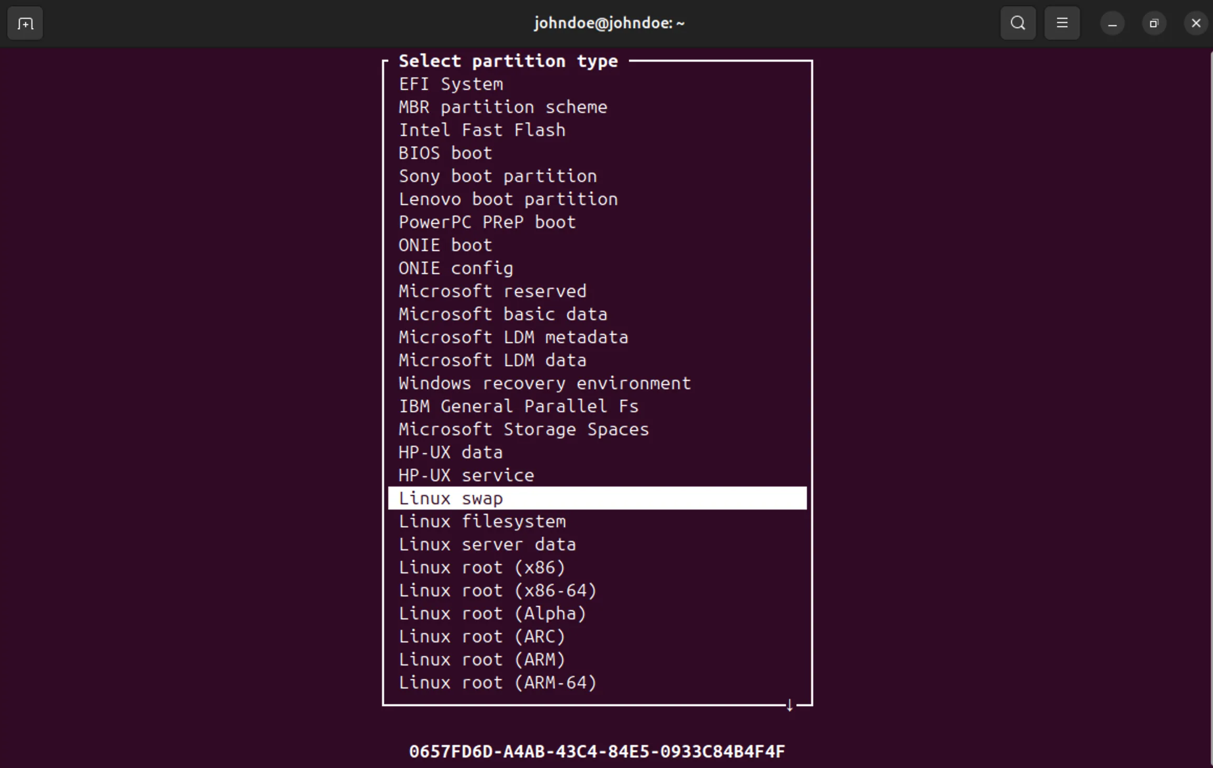Select MBR partition scheme type

tap(502, 107)
